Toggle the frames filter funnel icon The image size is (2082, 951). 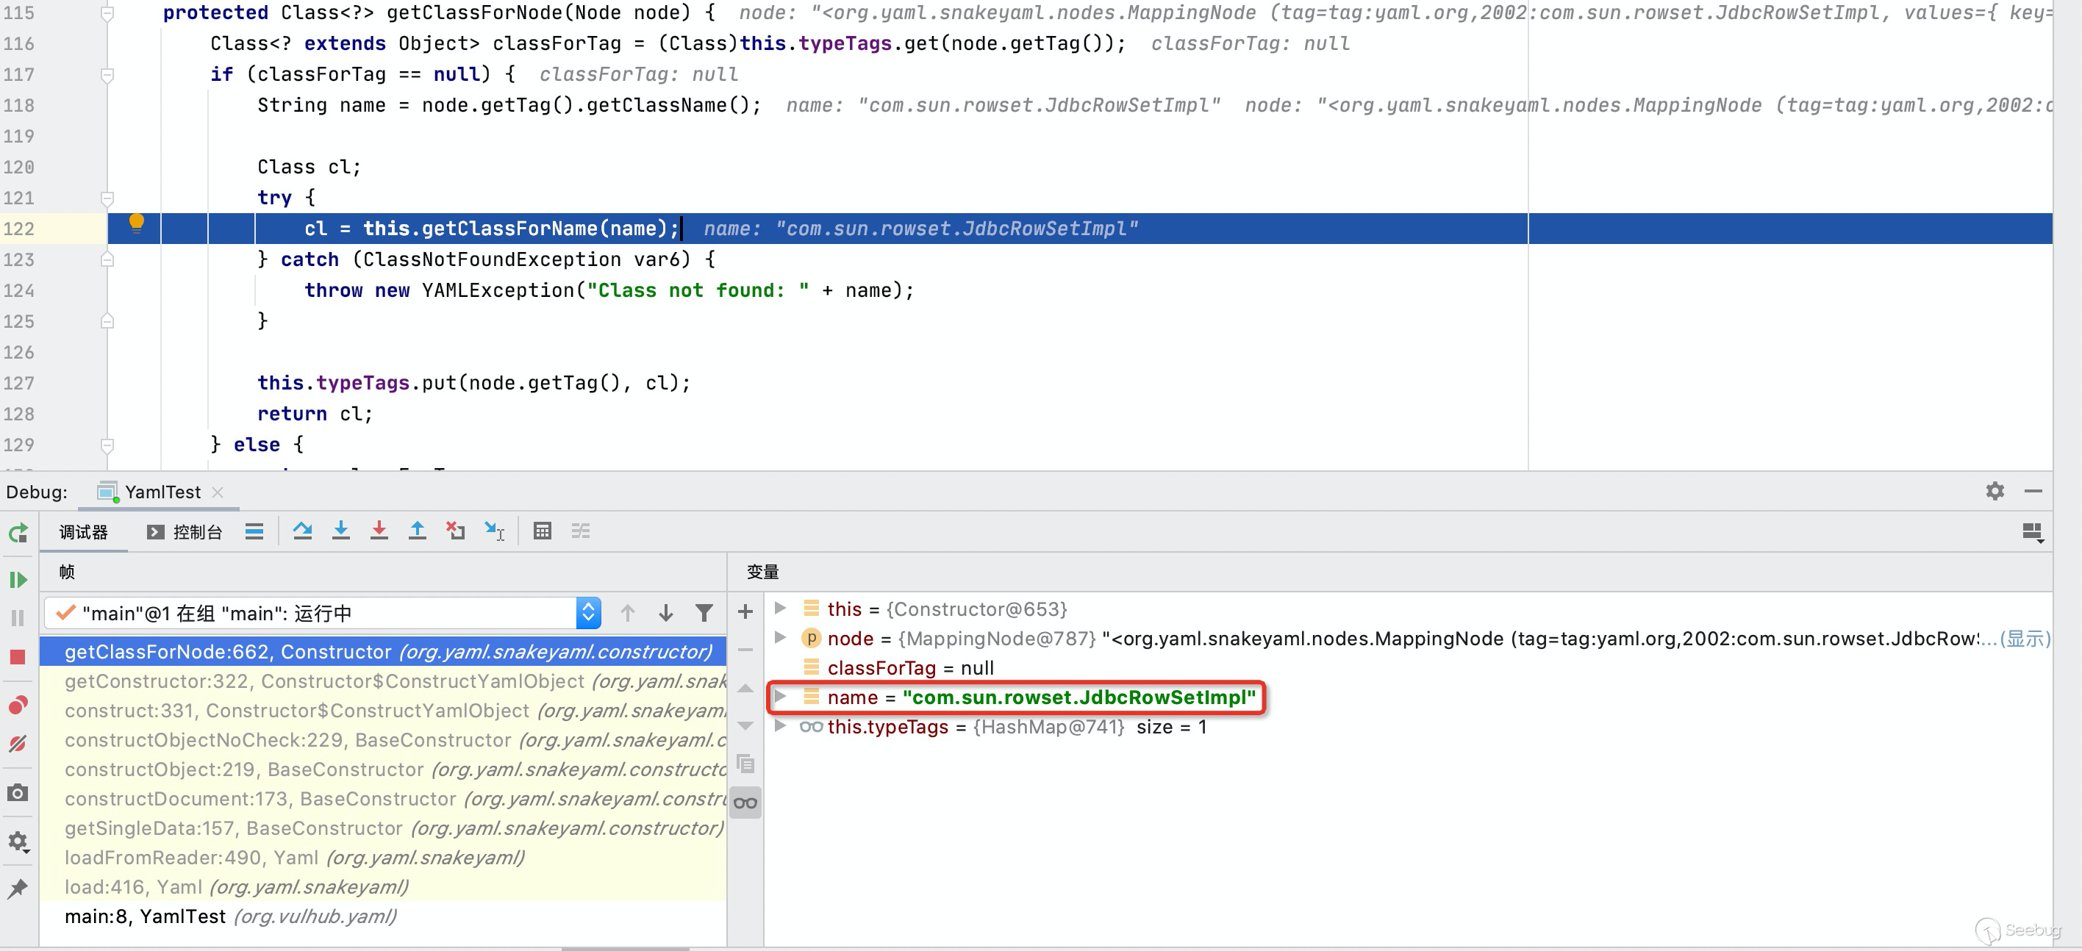pyautogui.click(x=704, y=613)
